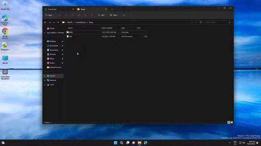The height and width of the screenshot is (146, 261).
Task: Open the Recent locations dropdown arrow
Action: pyautogui.click(x=54, y=22)
